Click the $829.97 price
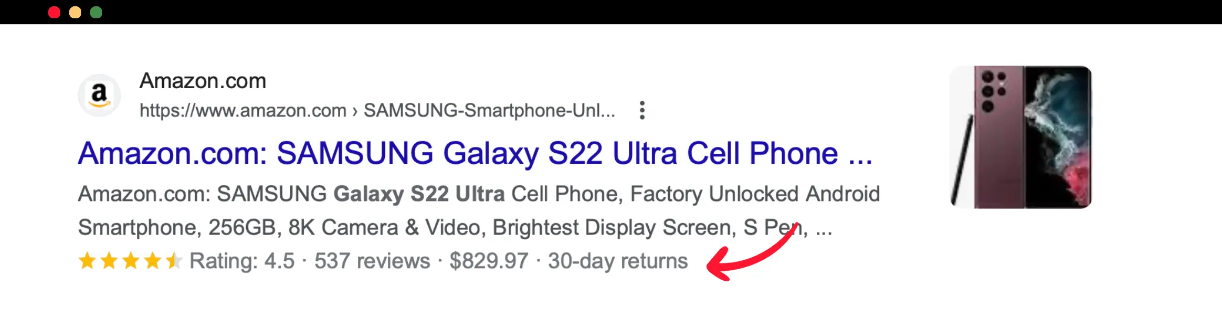Screen dimensions: 1222x328 (x=489, y=261)
